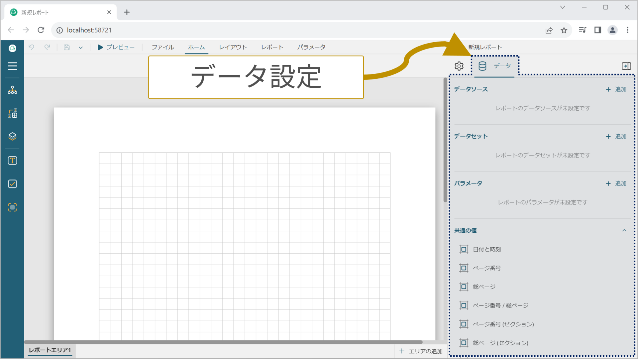The width and height of the screenshot is (638, 359).
Task: Go back in browser history
Action: (x=11, y=30)
